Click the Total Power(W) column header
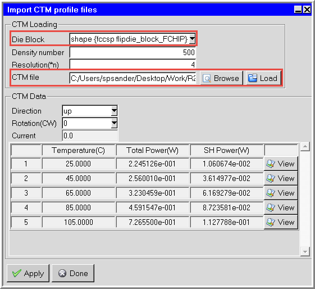Screen dimensions: 315x289 [x=153, y=150]
